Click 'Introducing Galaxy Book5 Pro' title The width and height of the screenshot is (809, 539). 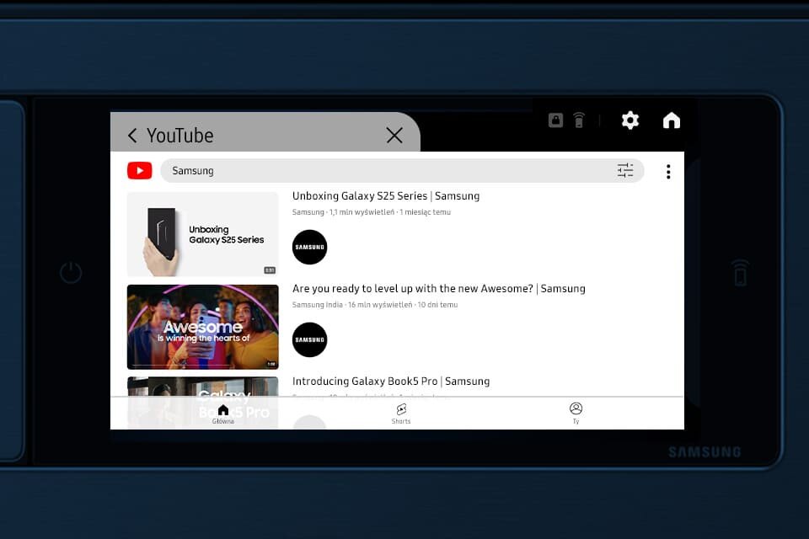coord(390,382)
